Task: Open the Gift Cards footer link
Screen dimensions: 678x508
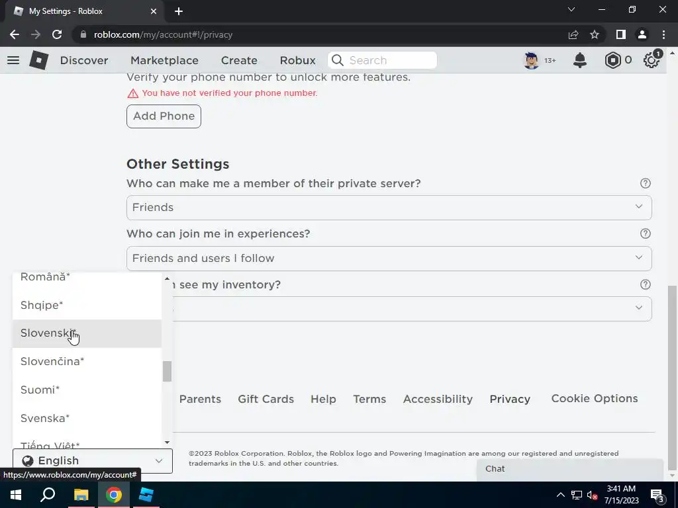Action: (x=266, y=399)
